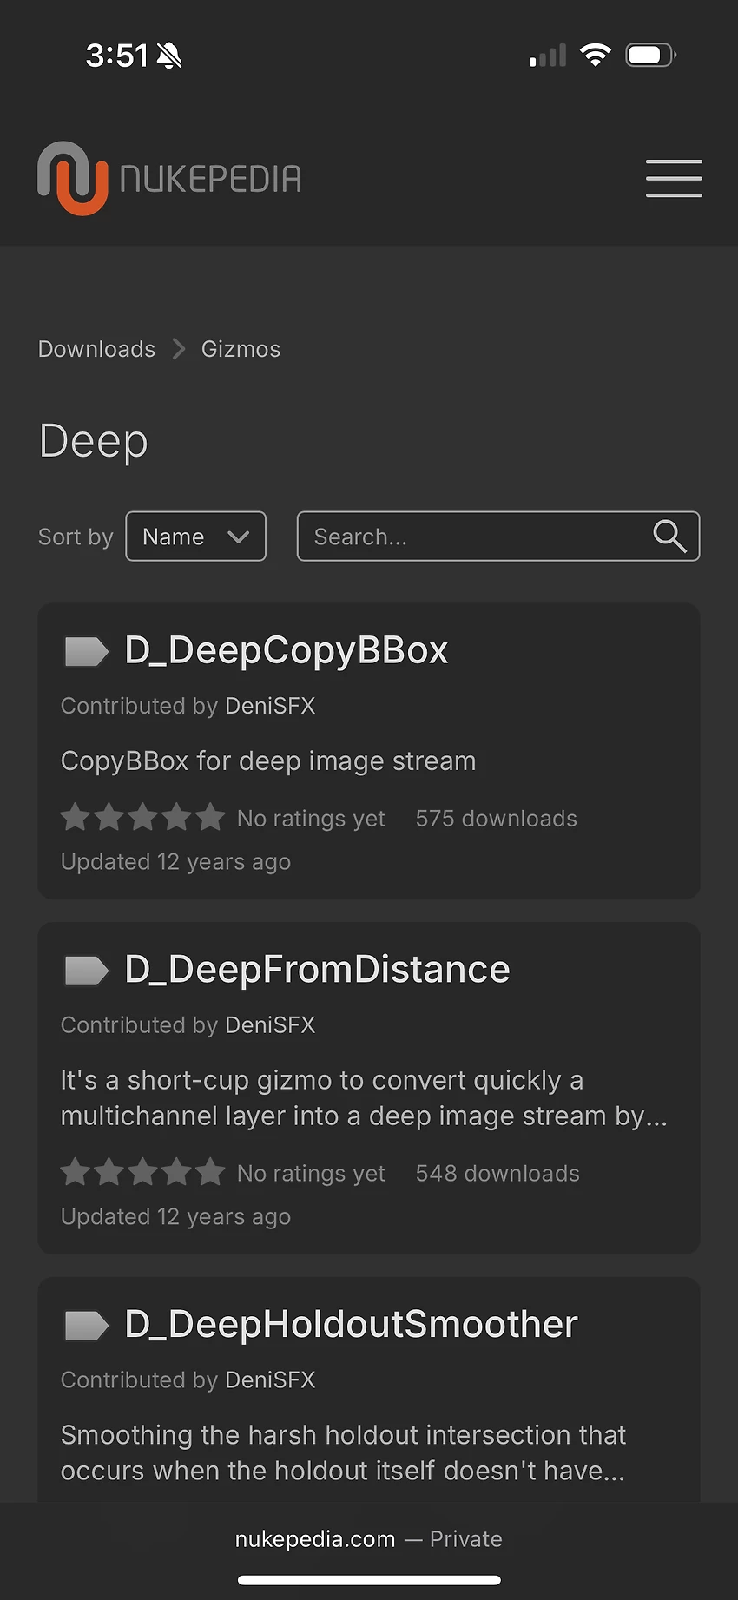Tap the battery icon in status bar
738x1600 pixels.
tap(650, 56)
